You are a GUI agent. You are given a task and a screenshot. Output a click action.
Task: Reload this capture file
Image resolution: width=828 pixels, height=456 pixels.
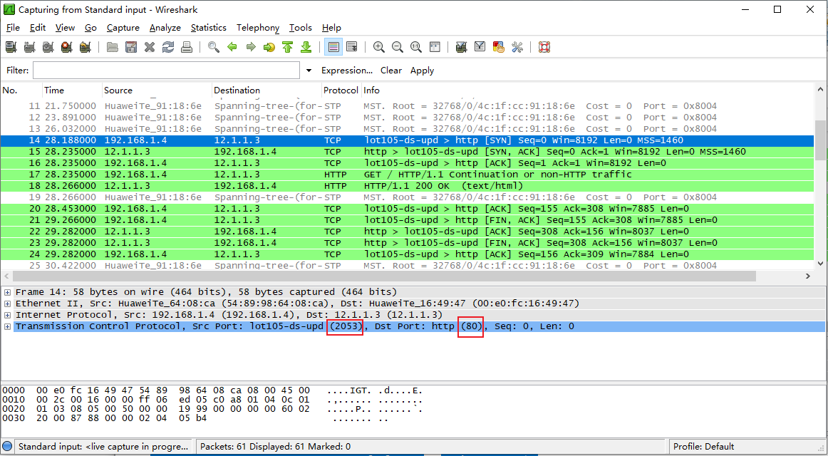168,48
